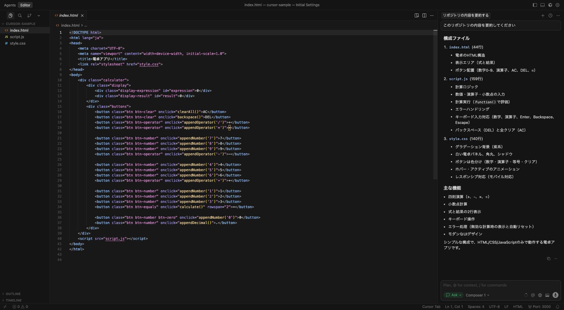This screenshot has width=564, height=310.
Task: Start a new chat with plus icon
Action: pyautogui.click(x=543, y=16)
